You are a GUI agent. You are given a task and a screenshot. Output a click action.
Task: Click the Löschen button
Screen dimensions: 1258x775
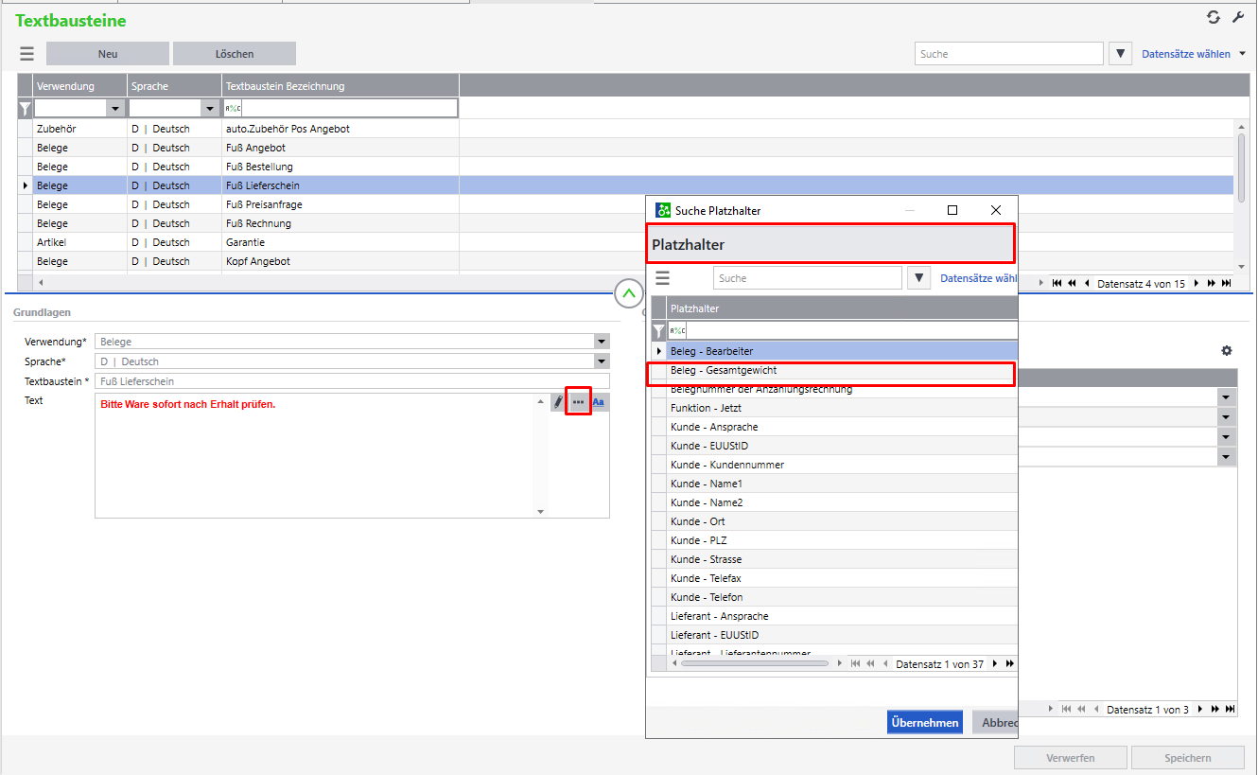[x=235, y=54]
